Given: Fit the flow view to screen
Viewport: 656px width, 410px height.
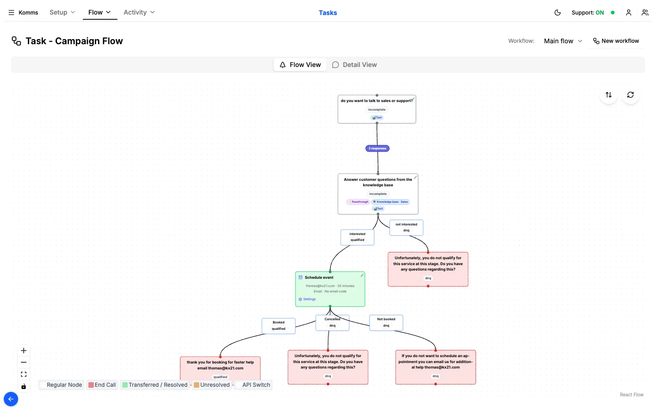Looking at the screenshot, I should click(24, 374).
